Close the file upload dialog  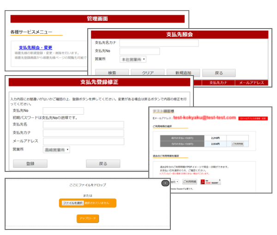[x=165, y=183]
